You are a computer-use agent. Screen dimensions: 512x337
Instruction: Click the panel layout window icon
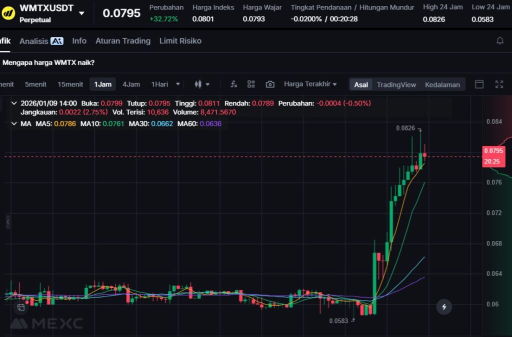coord(479,84)
